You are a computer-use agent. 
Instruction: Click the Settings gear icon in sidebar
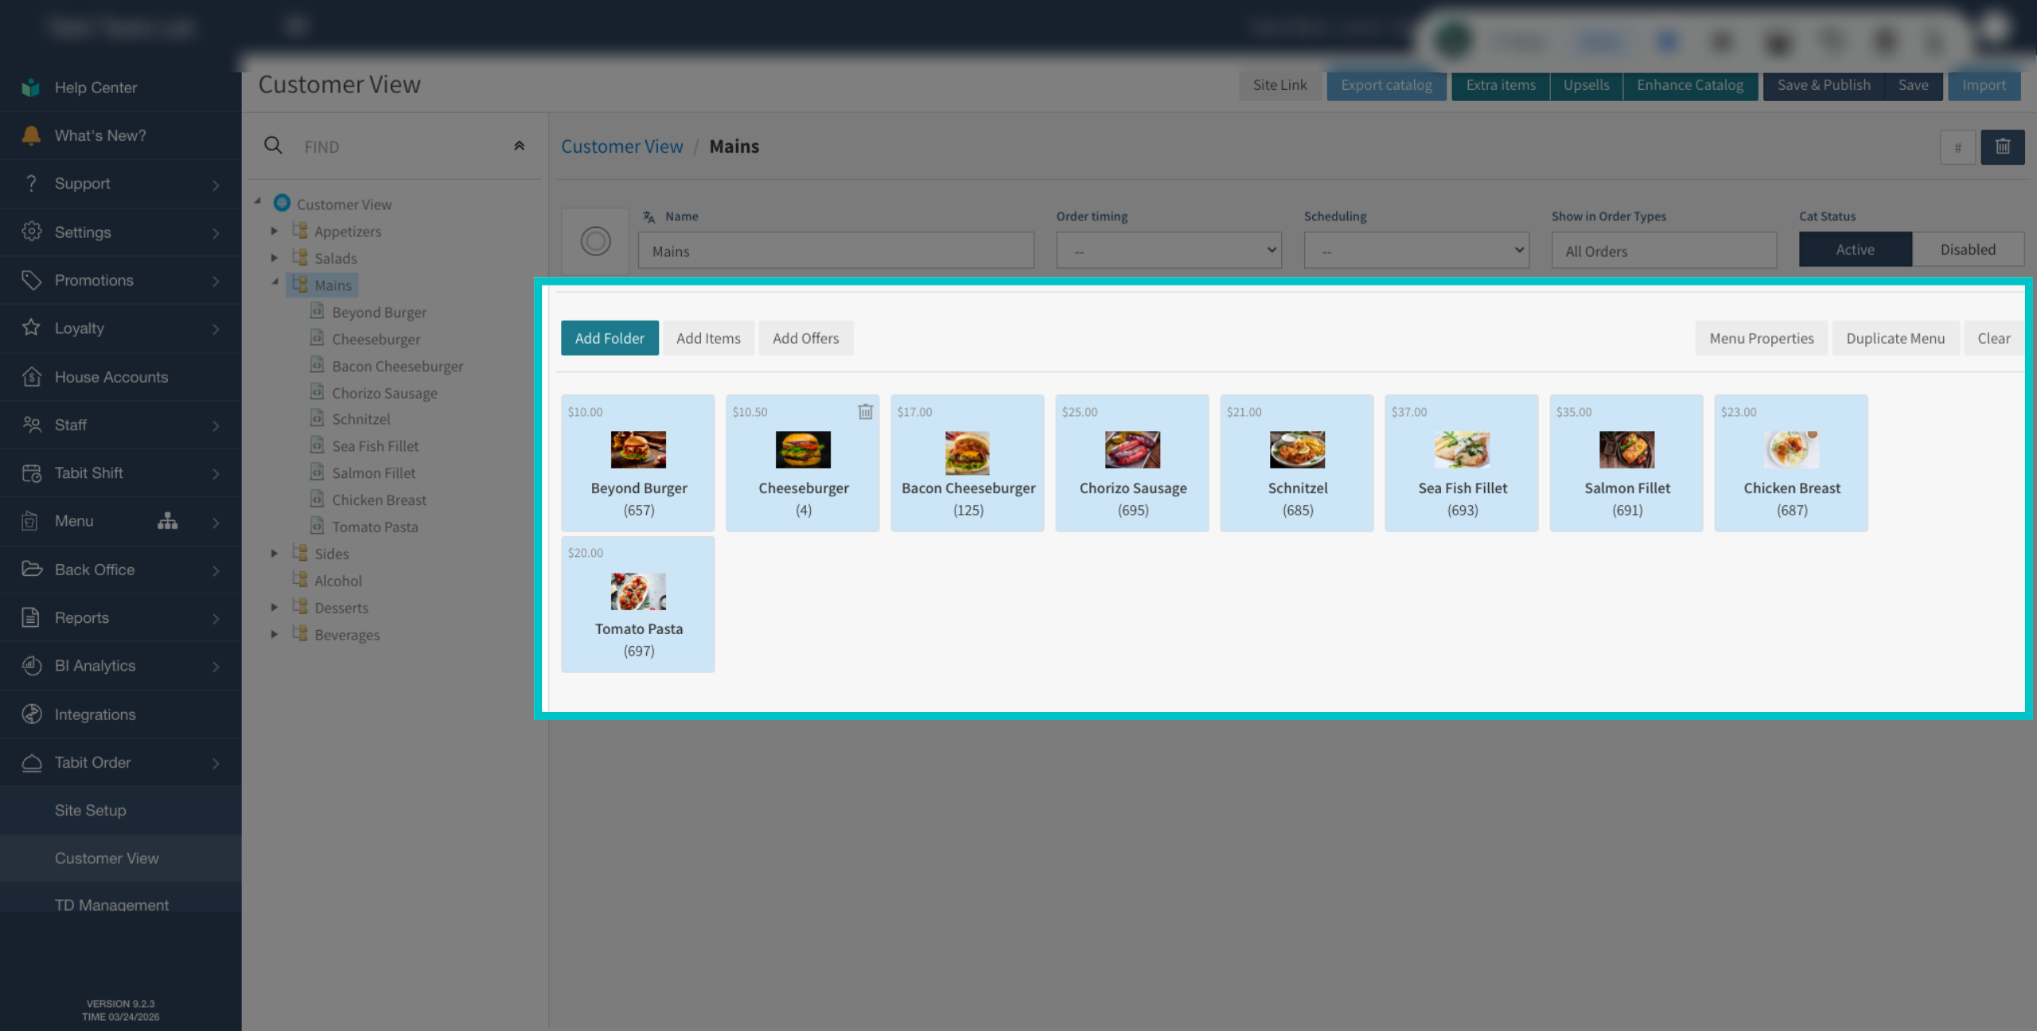pos(31,231)
